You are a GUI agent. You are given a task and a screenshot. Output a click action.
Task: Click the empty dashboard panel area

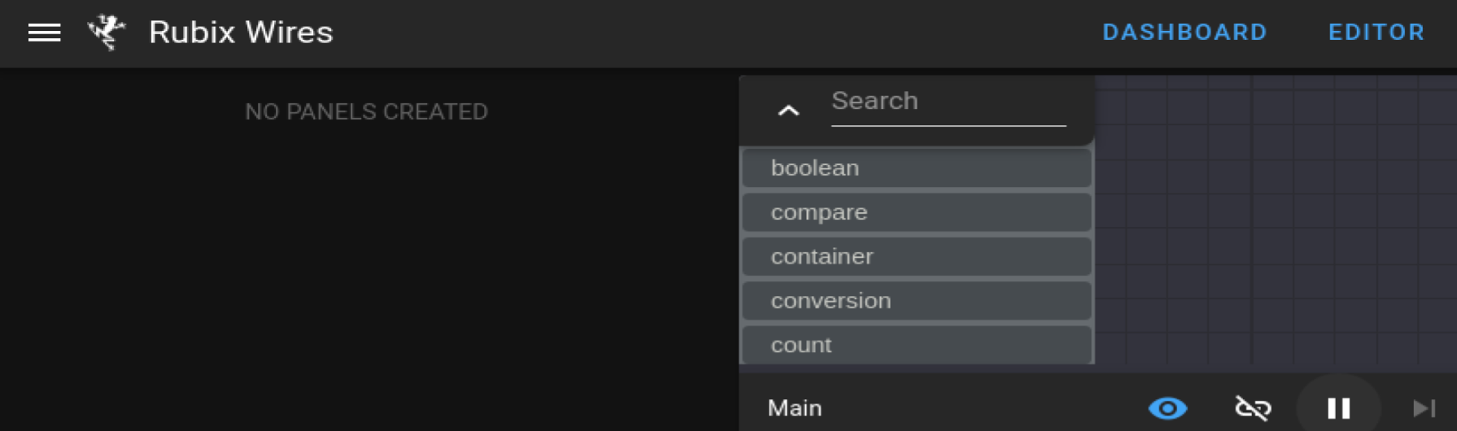[366, 276]
